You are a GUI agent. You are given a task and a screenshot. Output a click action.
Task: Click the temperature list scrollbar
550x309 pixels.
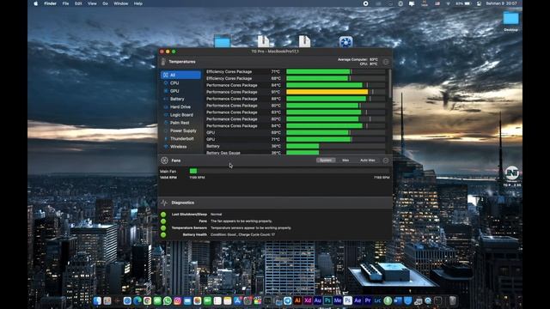[390, 84]
